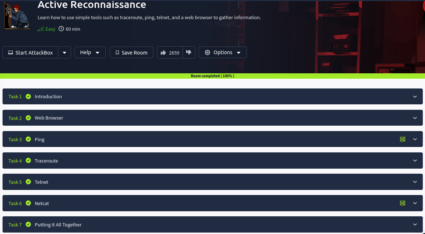Image resolution: width=425 pixels, height=234 pixels.
Task: Click the monitor icon on Start AttackBox
Action: pos(10,52)
